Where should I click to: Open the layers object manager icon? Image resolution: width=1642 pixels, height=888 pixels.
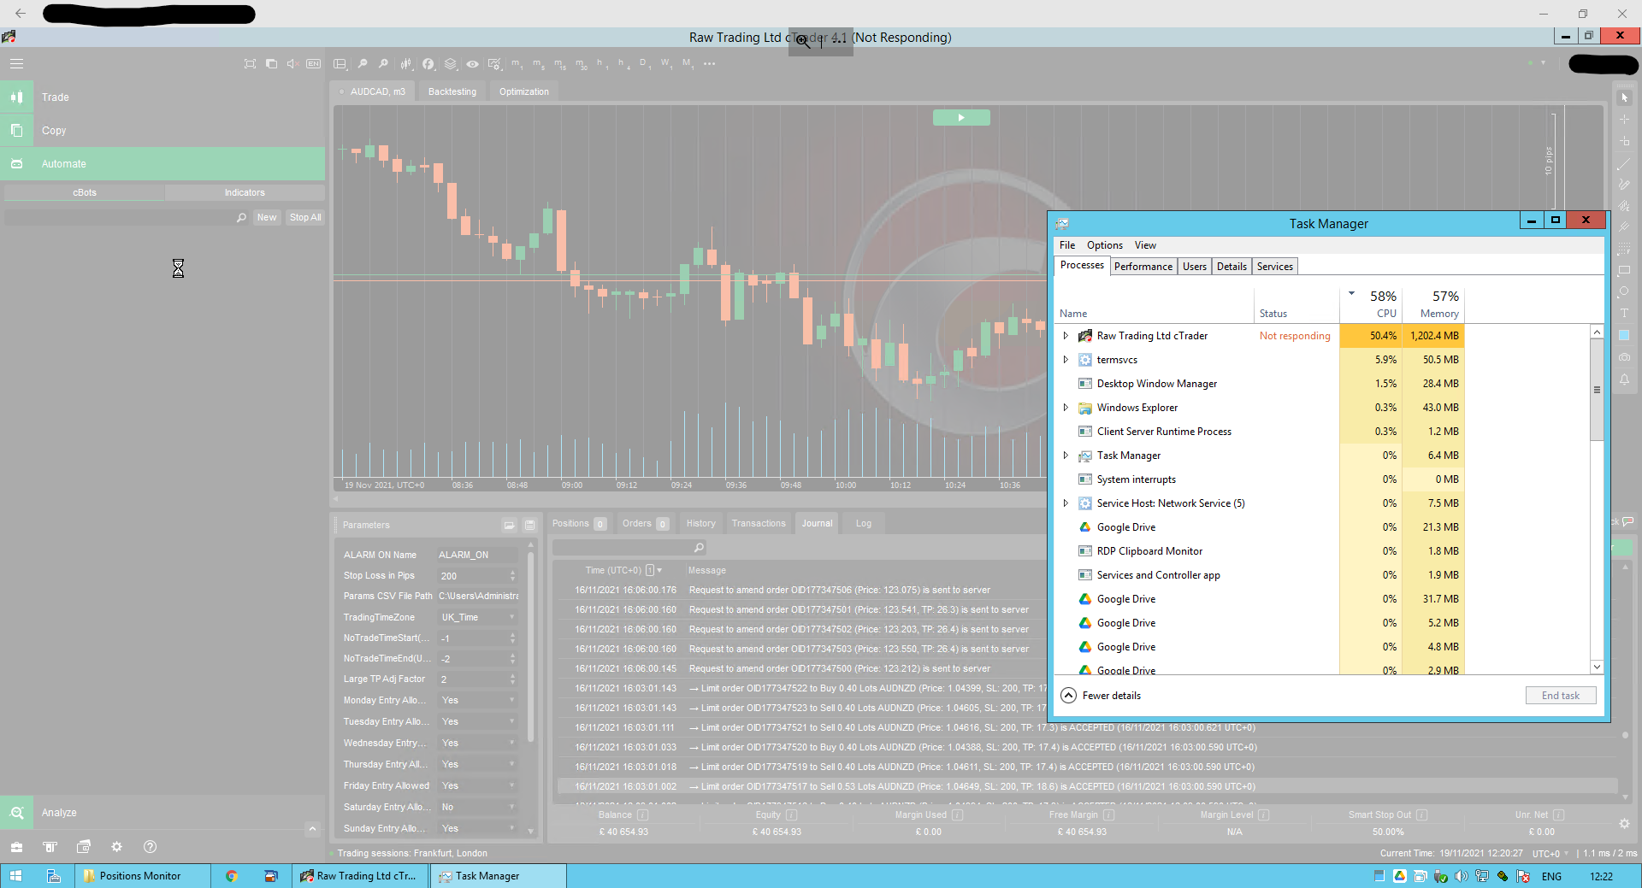[450, 63]
